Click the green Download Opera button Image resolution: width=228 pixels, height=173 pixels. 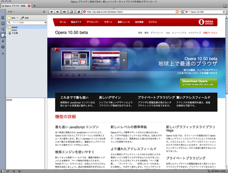[199, 83]
